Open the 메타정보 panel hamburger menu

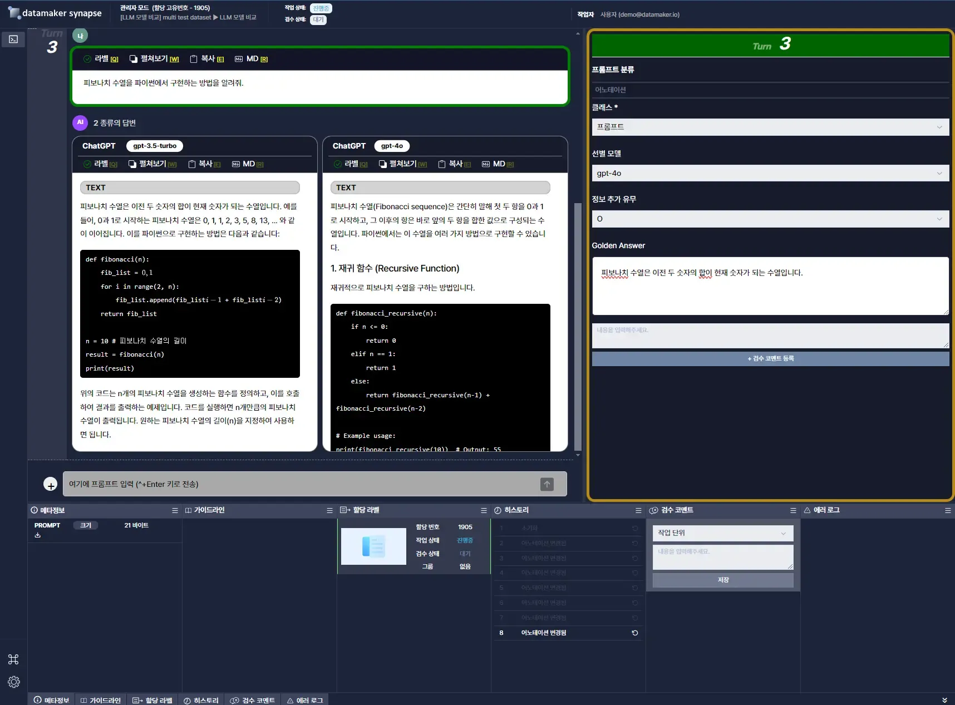tap(175, 510)
